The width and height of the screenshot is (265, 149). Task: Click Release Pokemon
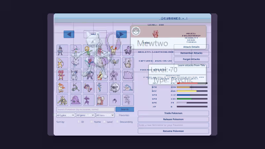click(173, 119)
